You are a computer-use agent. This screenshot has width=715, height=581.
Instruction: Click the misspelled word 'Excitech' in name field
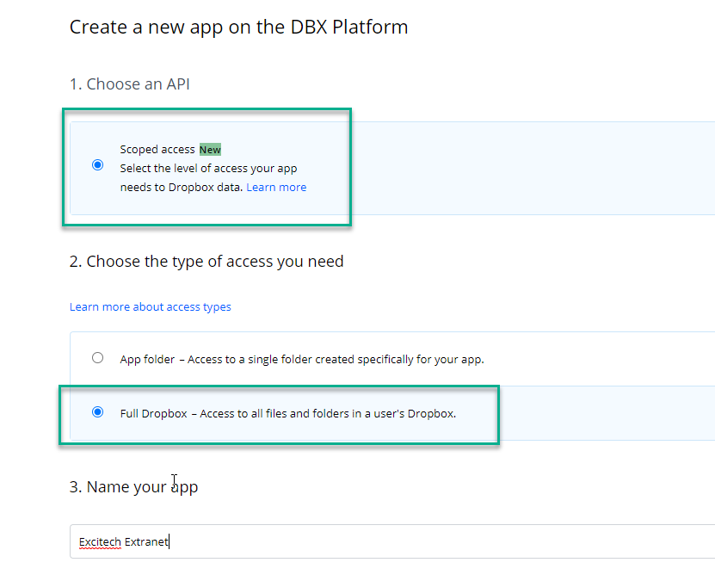point(99,541)
